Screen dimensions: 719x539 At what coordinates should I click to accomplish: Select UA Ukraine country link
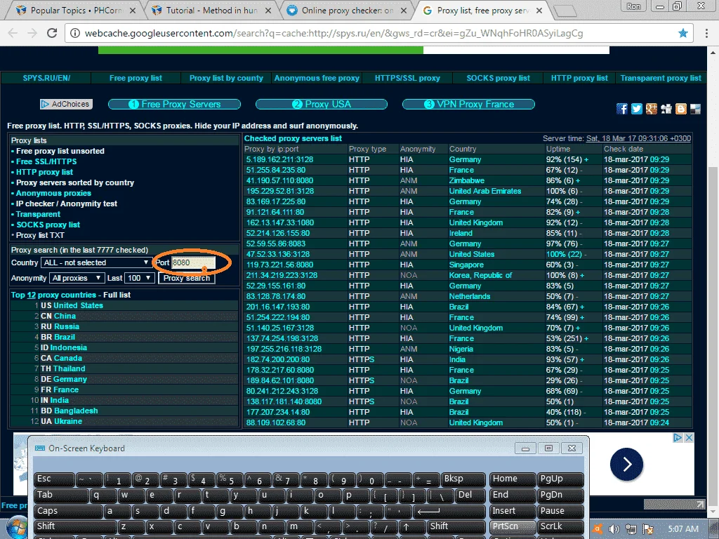pos(61,421)
